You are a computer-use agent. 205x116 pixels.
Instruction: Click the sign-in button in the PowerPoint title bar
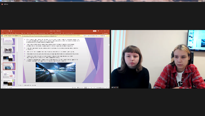point(95,31)
